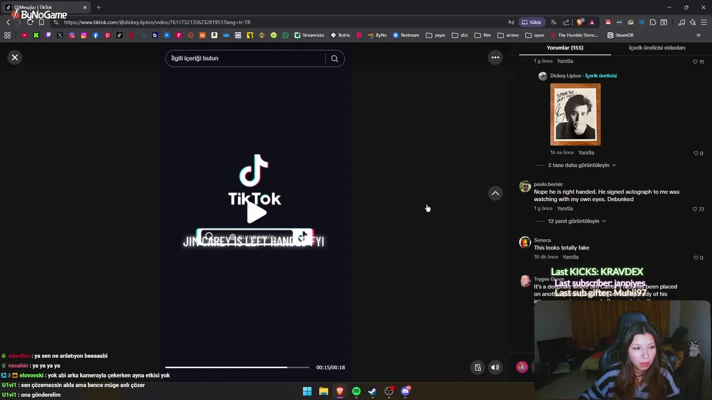Open the Facebook bookmark
Screen dimensions: 712x400
point(96,35)
